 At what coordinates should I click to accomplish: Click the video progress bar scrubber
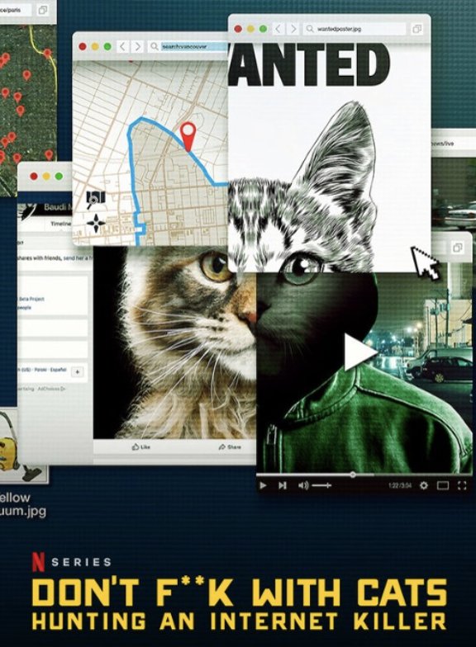[x=352, y=475]
